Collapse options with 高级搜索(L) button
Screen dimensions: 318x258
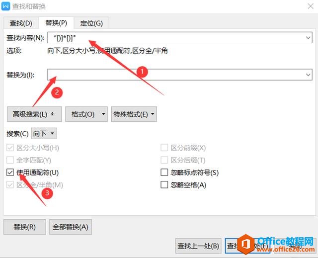pos(34,114)
